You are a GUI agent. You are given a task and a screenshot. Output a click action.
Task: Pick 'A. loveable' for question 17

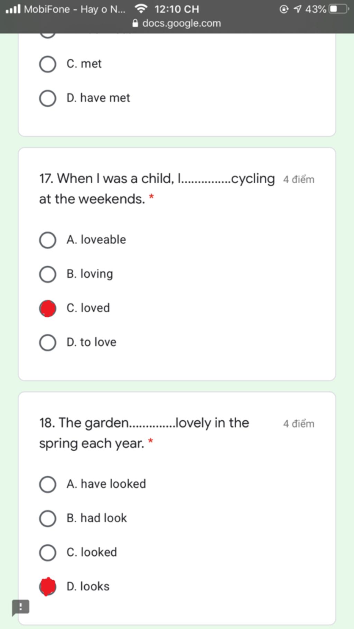point(48,240)
